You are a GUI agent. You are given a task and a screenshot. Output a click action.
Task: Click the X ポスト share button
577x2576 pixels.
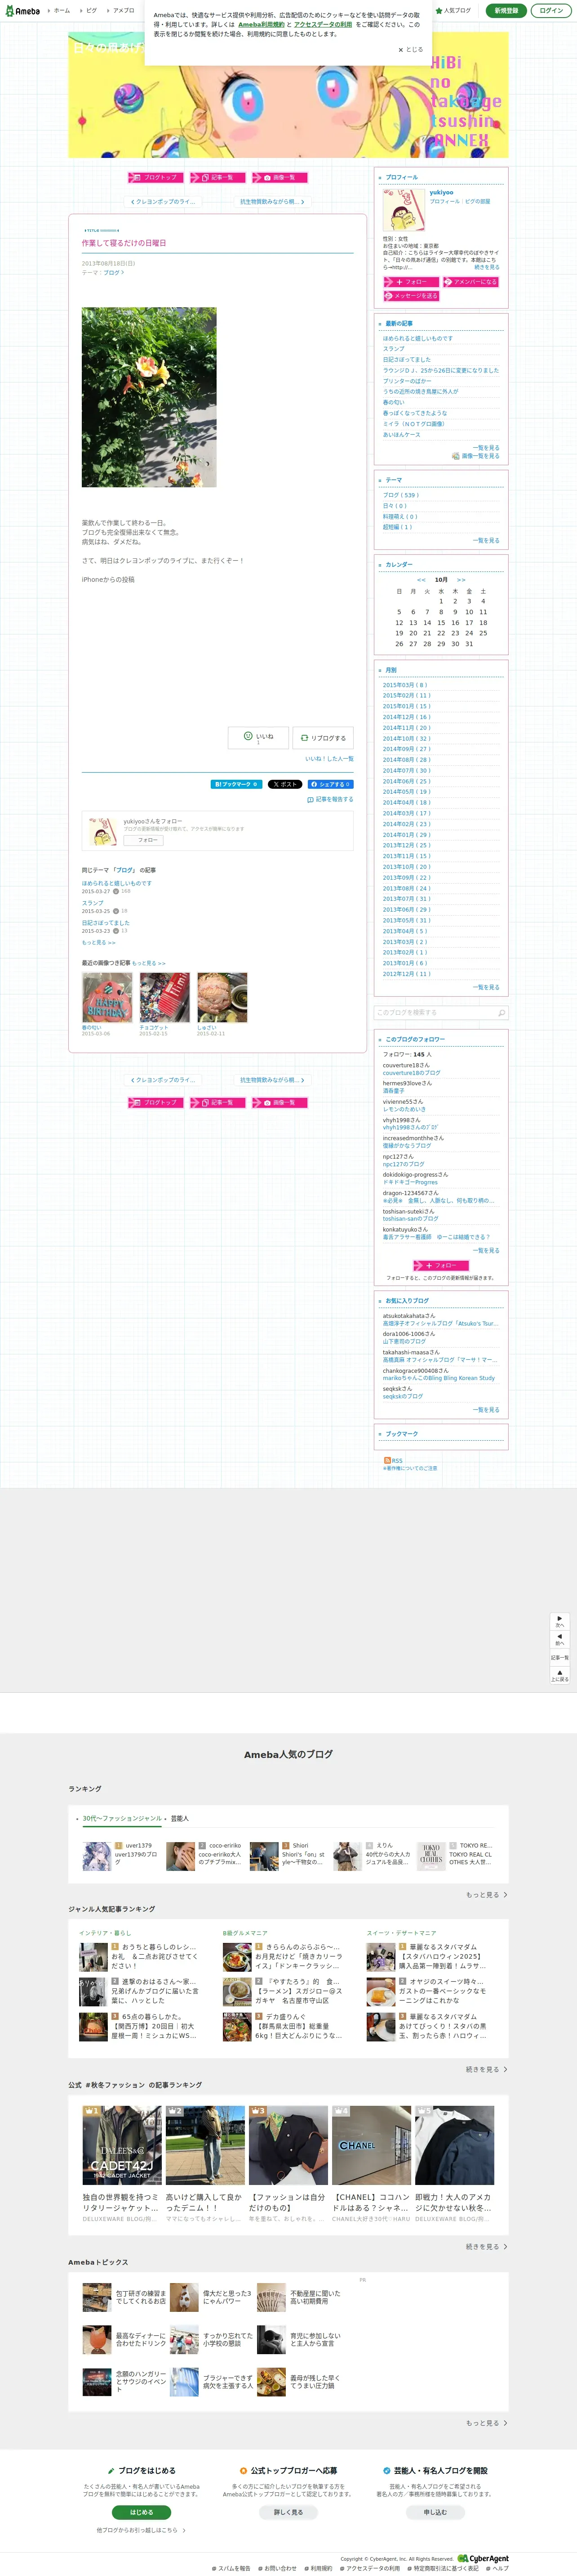(284, 784)
